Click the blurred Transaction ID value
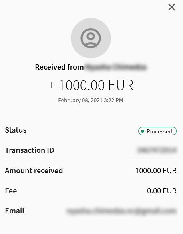The height and width of the screenshot is (234, 183). pos(157,150)
